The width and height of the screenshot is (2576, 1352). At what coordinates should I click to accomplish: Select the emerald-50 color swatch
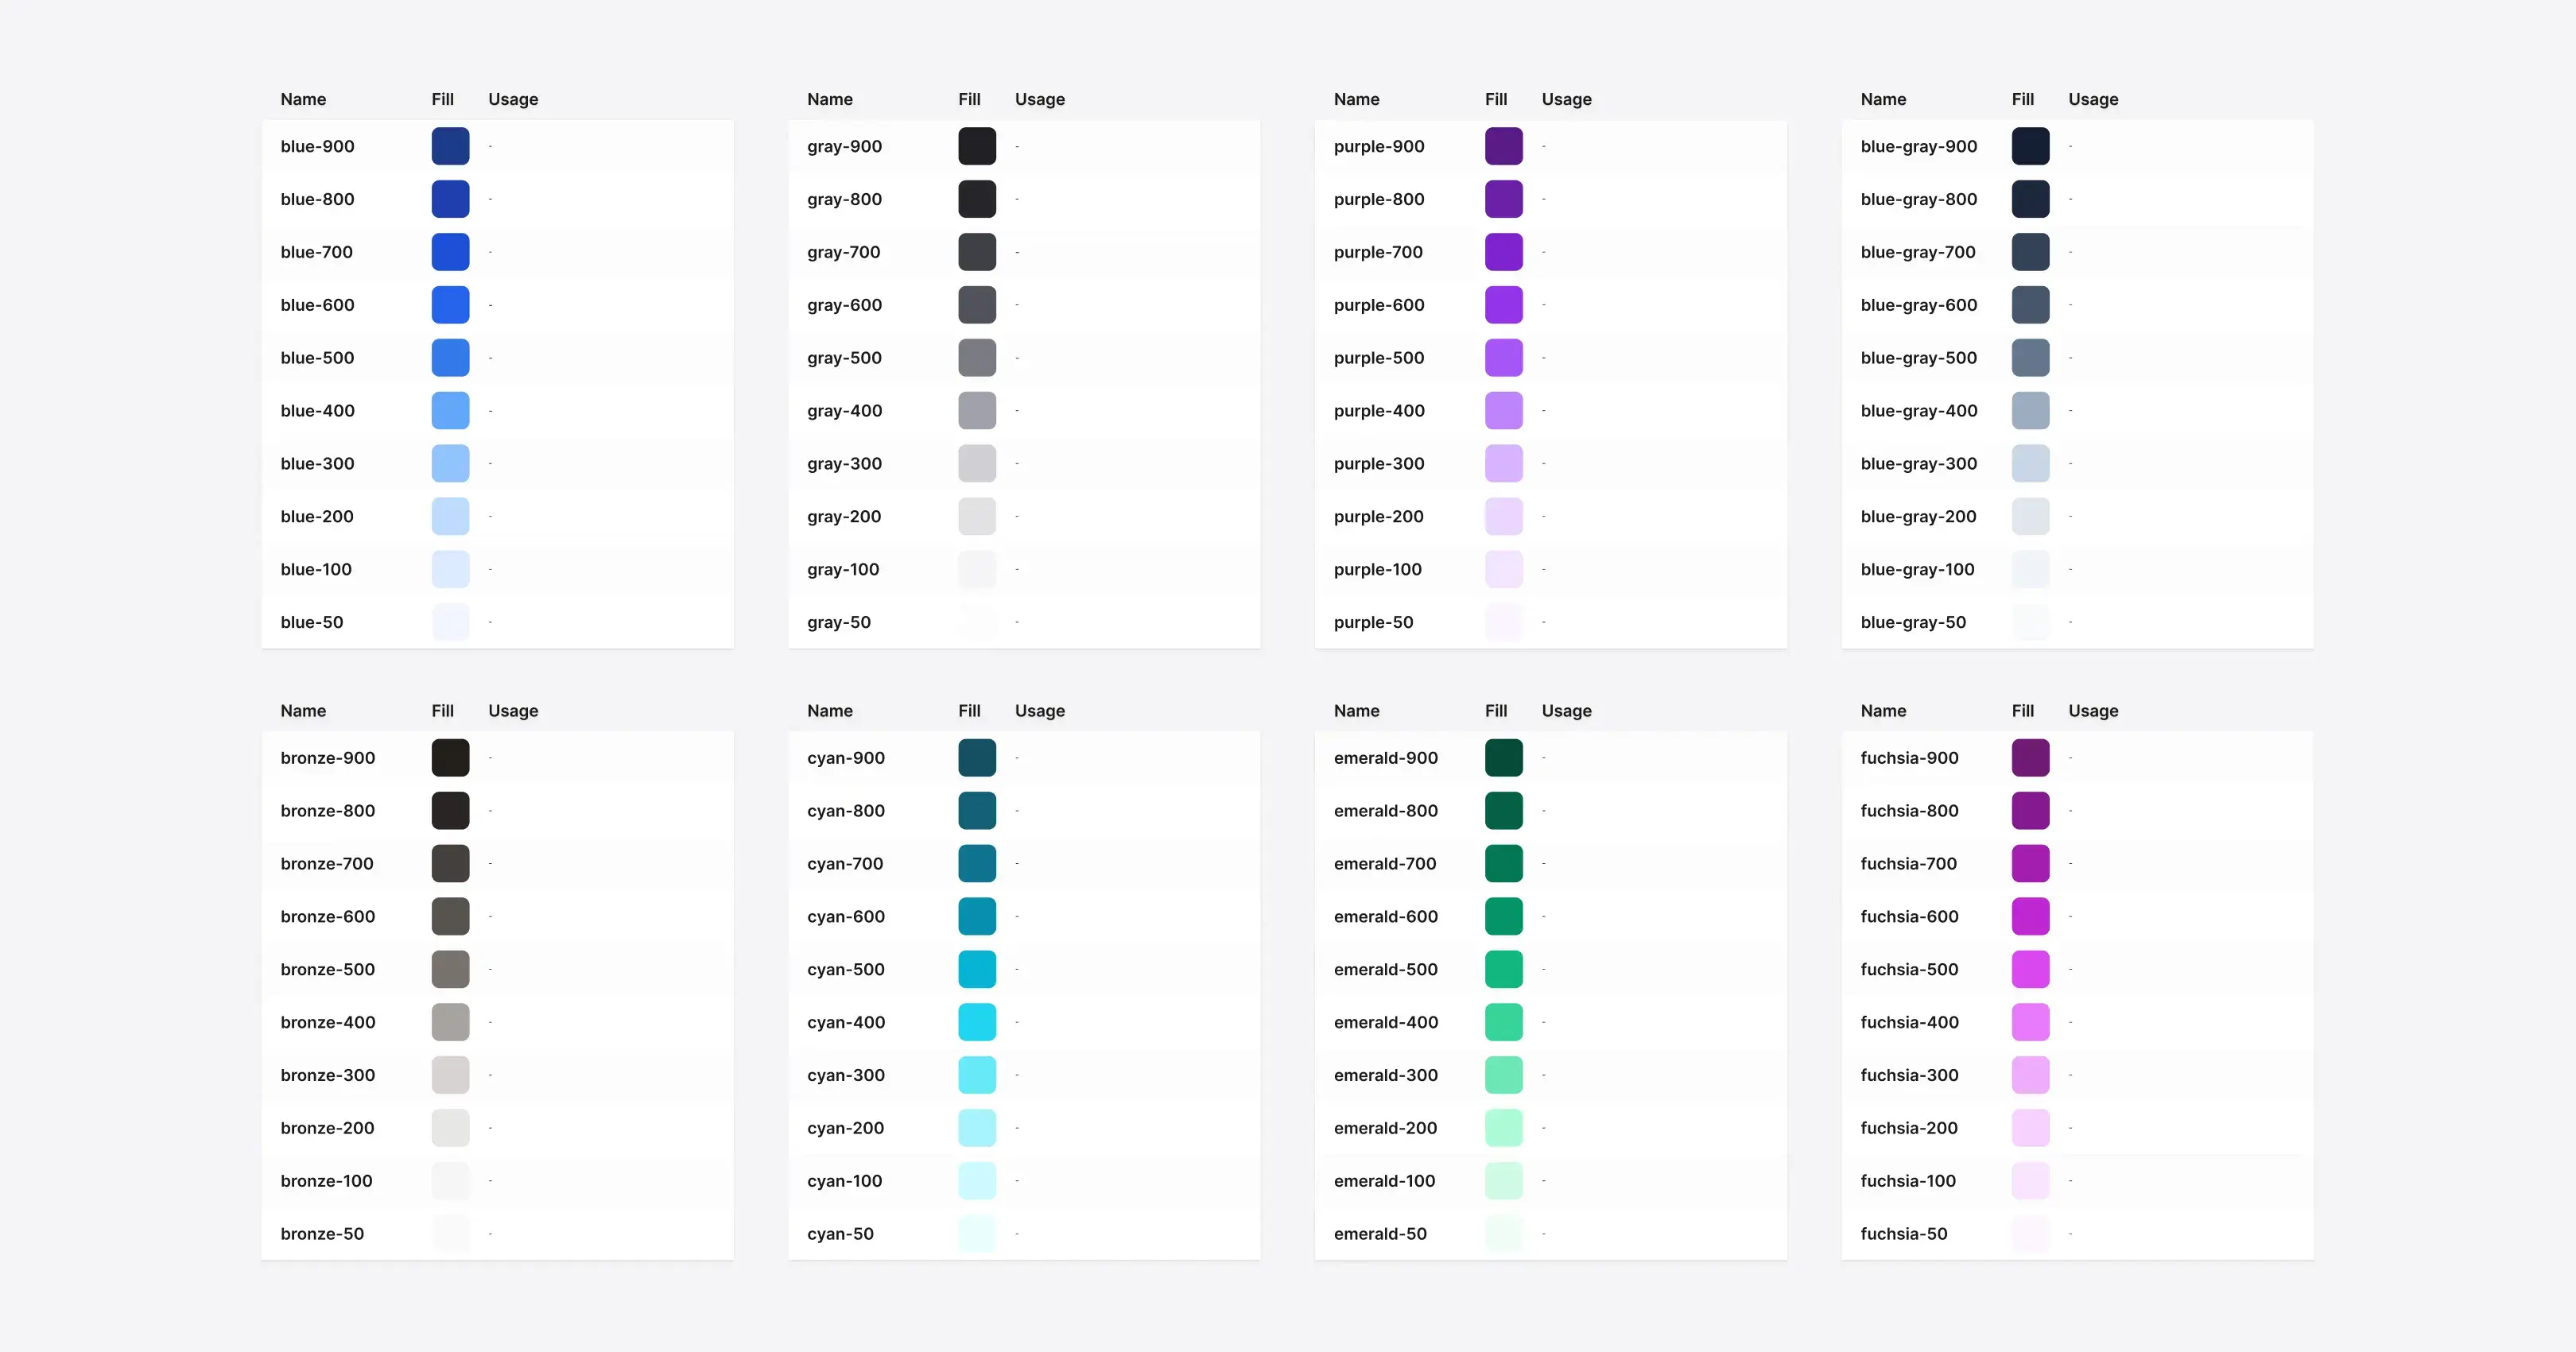pyautogui.click(x=1504, y=1233)
